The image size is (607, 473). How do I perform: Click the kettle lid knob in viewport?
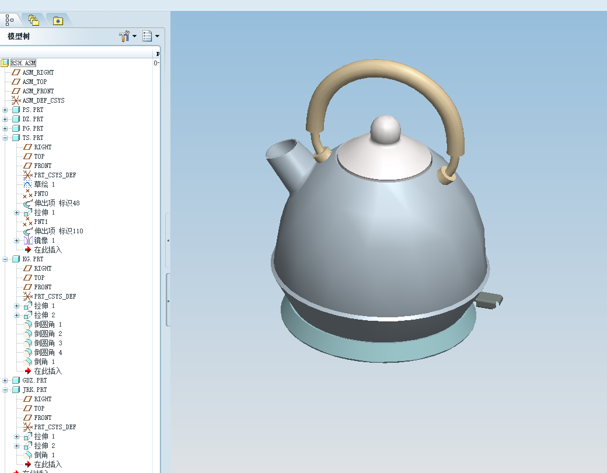tap(385, 129)
